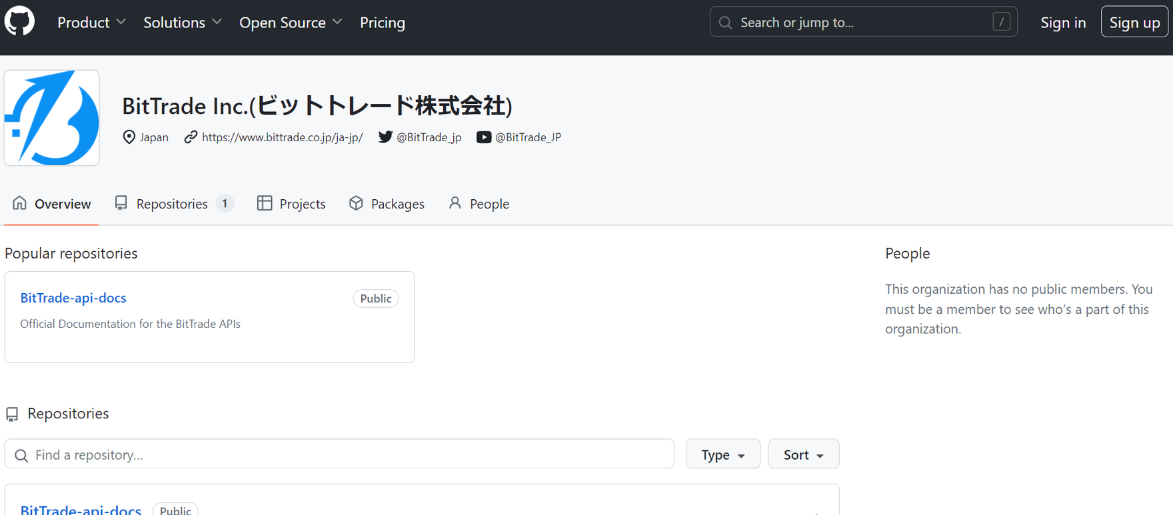Focus the Find a repository field
This screenshot has height=515, width=1173.
click(x=347, y=454)
